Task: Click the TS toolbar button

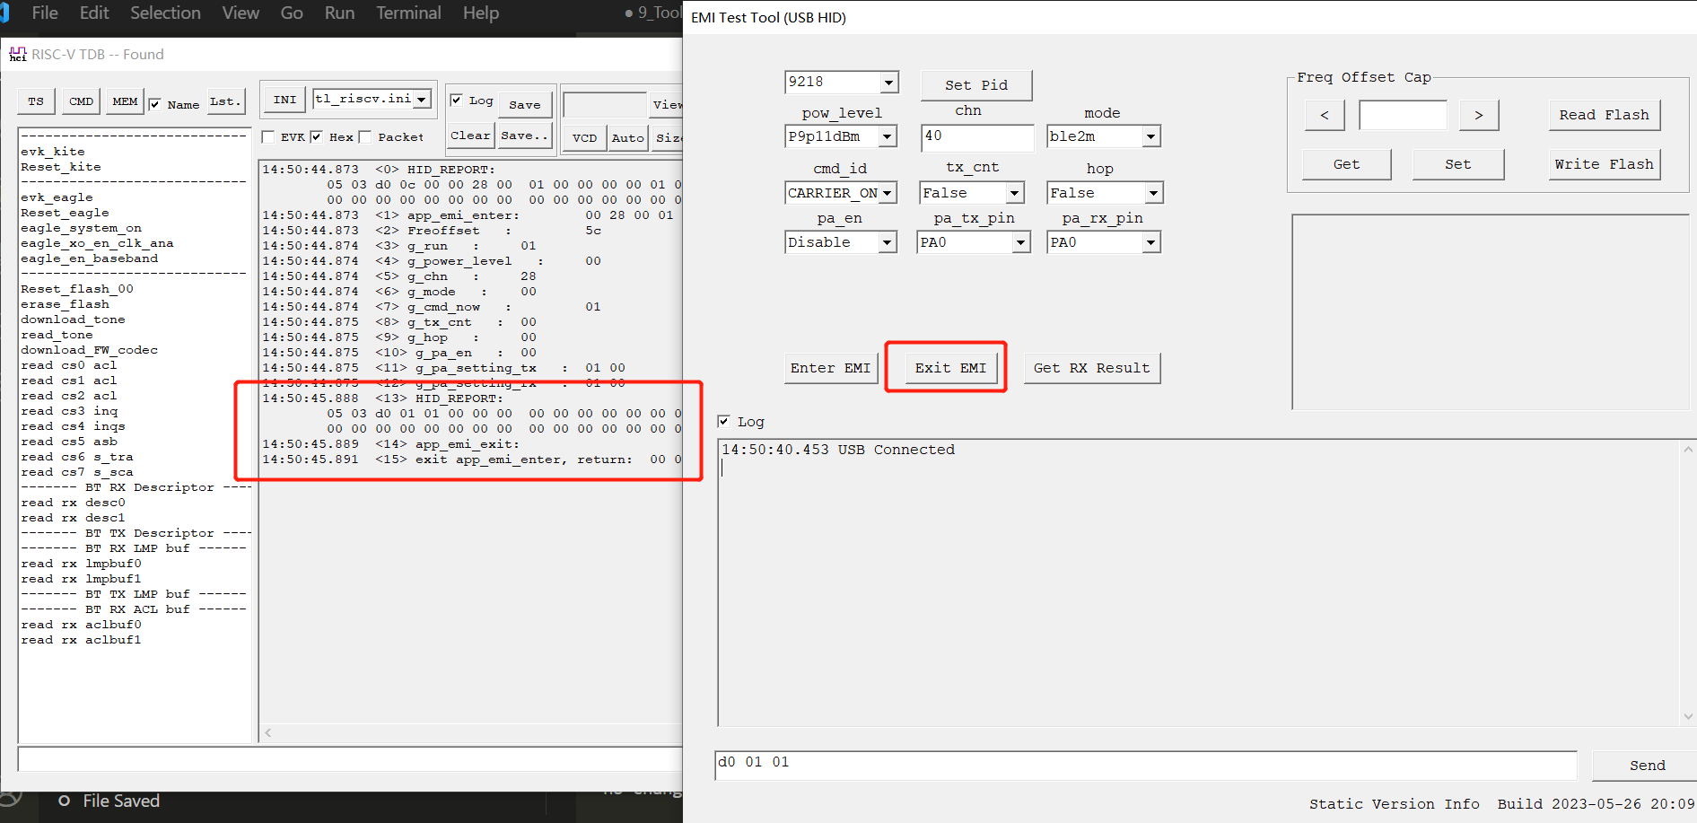Action: 36,101
